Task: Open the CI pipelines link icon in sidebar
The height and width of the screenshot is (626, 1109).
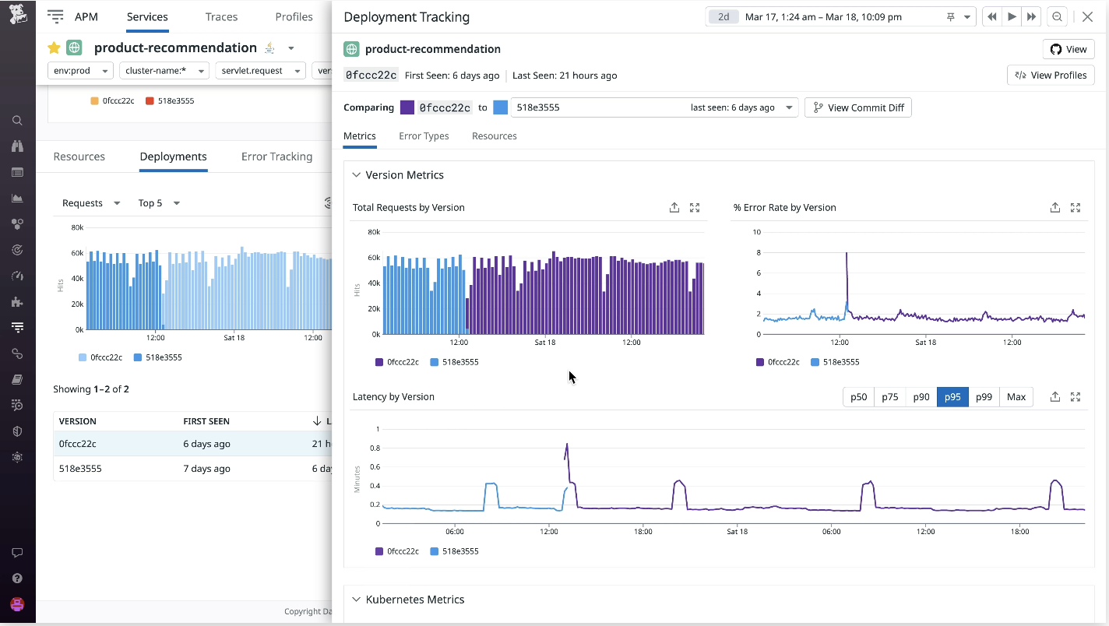Action: click(17, 353)
